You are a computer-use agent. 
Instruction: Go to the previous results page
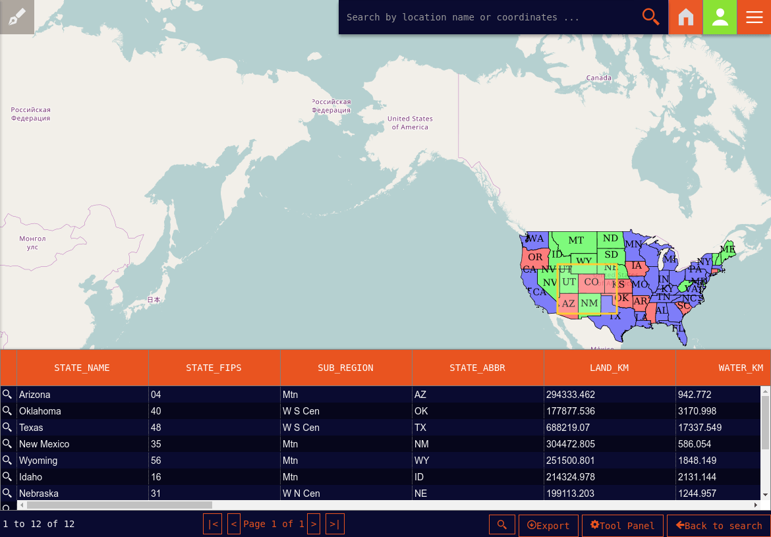click(233, 524)
